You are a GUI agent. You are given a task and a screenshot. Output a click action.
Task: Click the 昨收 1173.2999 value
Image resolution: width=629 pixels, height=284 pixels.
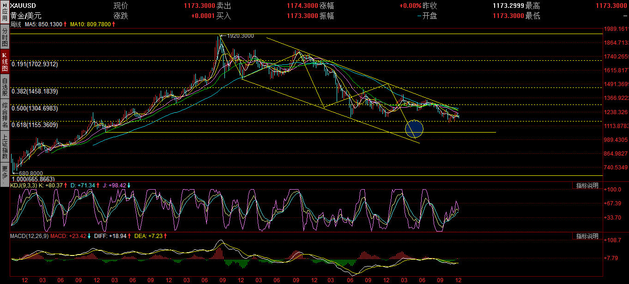pyautogui.click(x=508, y=6)
